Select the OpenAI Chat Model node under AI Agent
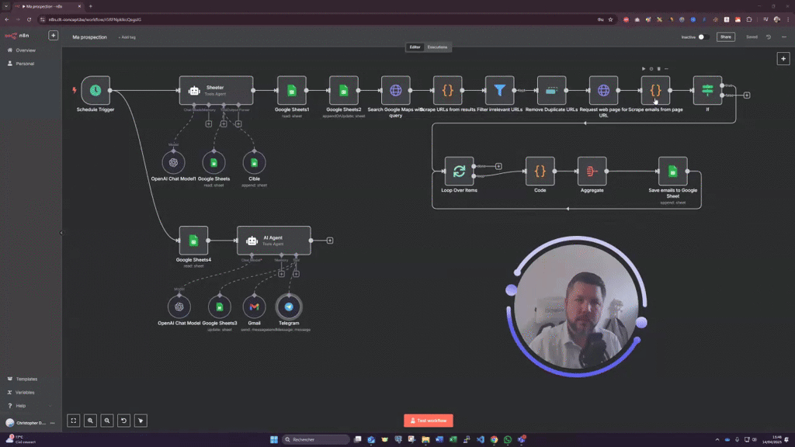 click(x=179, y=307)
